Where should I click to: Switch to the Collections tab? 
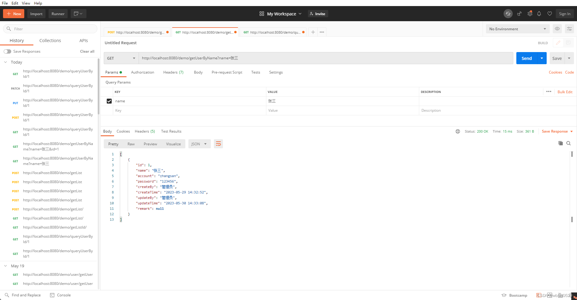pyautogui.click(x=50, y=41)
